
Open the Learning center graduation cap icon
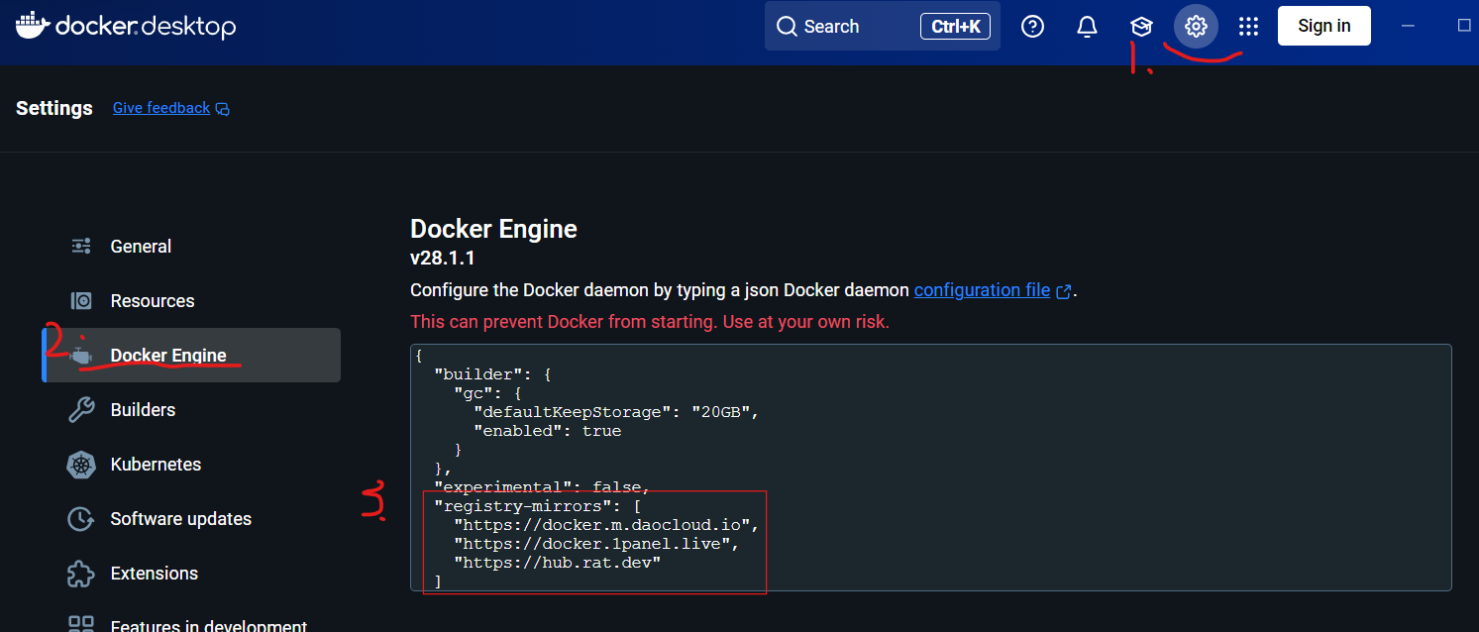1141,27
